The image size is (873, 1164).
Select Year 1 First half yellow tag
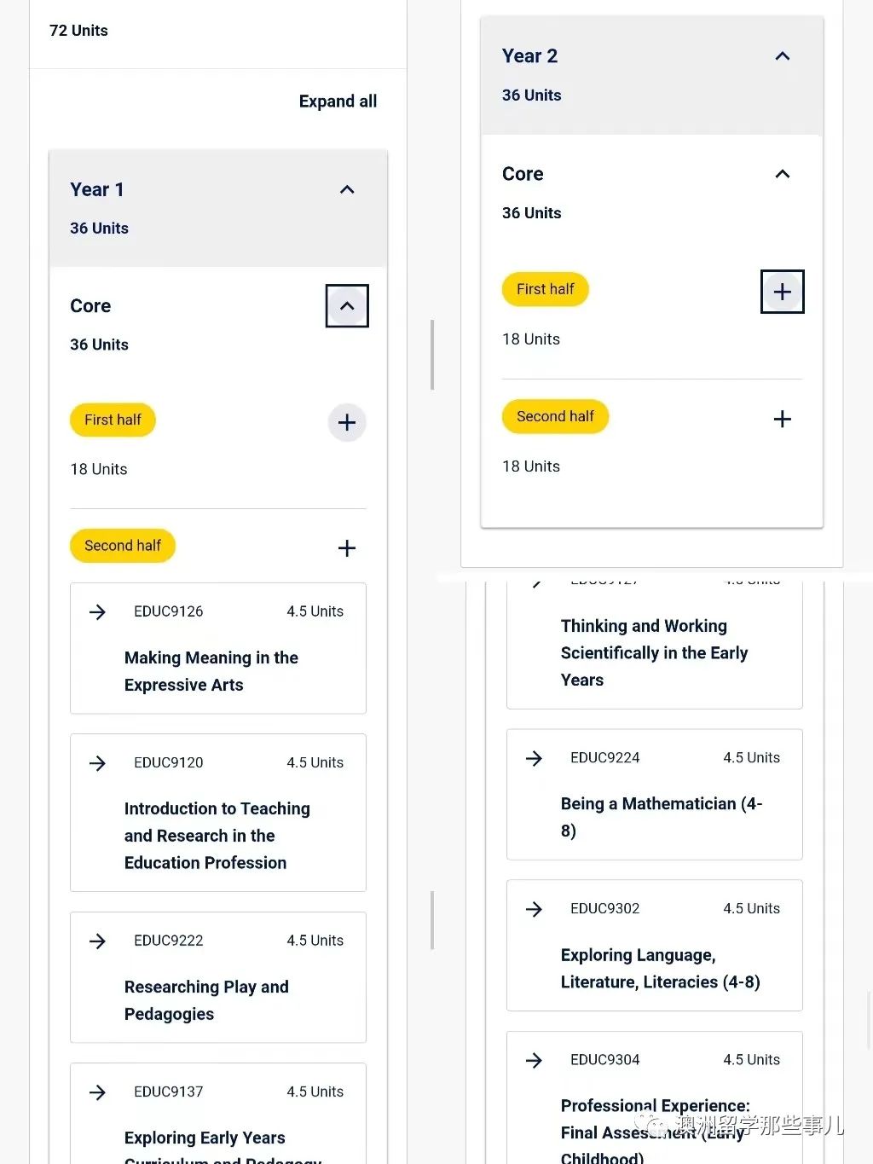pos(113,420)
